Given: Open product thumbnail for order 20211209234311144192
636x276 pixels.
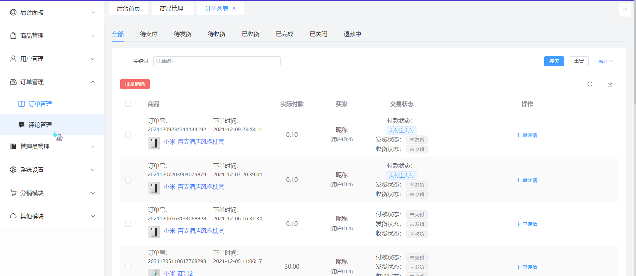Looking at the screenshot, I should click(154, 143).
